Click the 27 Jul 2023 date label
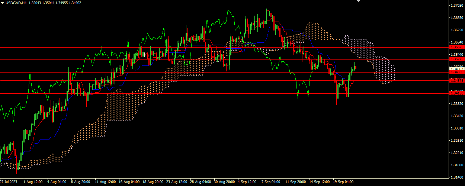The height and width of the screenshot is (186, 465). pyautogui.click(x=9, y=182)
